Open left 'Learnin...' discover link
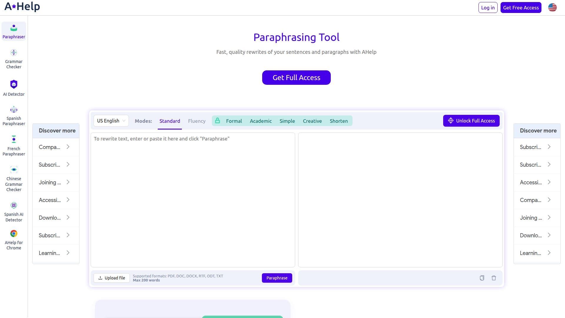The image size is (565, 318). pos(56,253)
